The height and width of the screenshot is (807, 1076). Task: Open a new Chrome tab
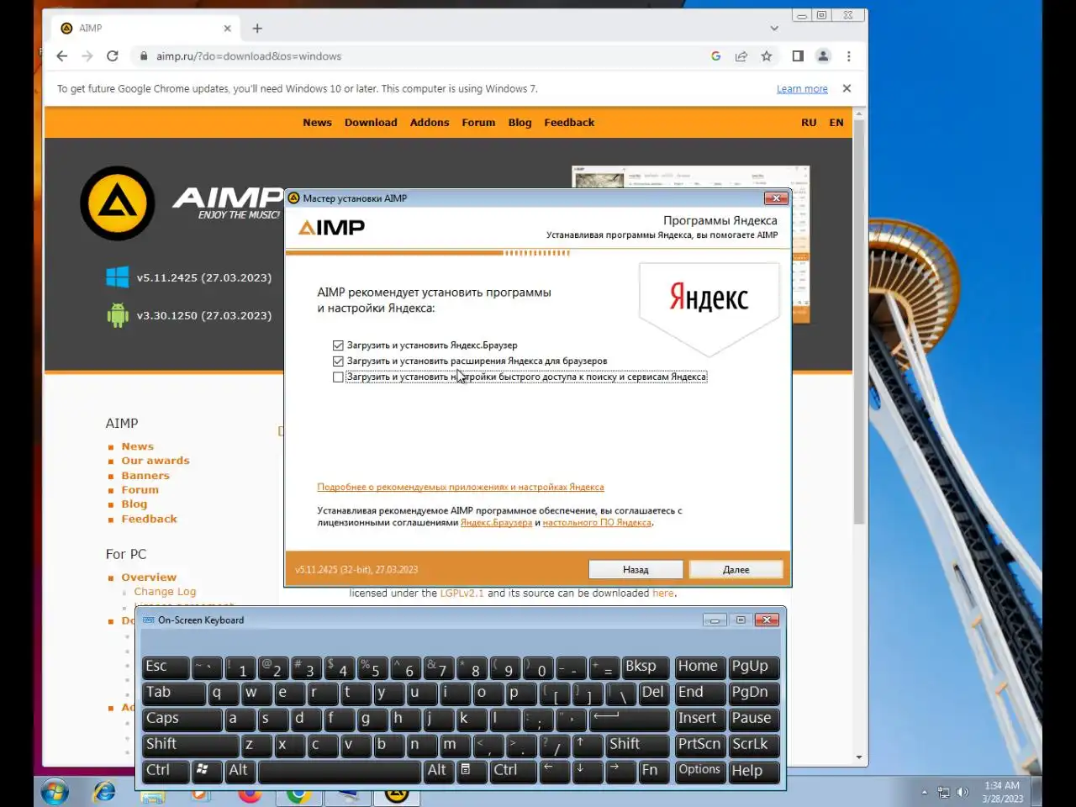(x=257, y=29)
